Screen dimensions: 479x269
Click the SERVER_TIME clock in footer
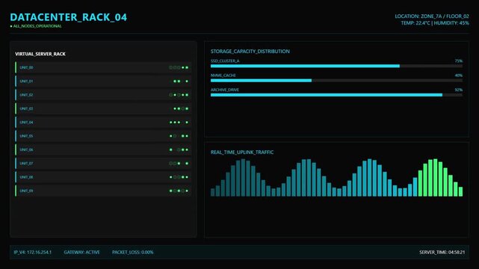tap(442, 253)
